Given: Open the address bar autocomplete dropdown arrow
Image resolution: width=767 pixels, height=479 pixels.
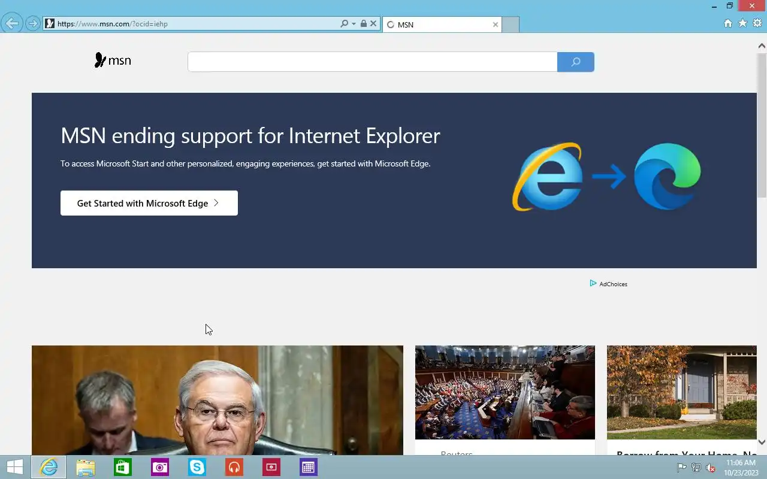Looking at the screenshot, I should point(354,24).
